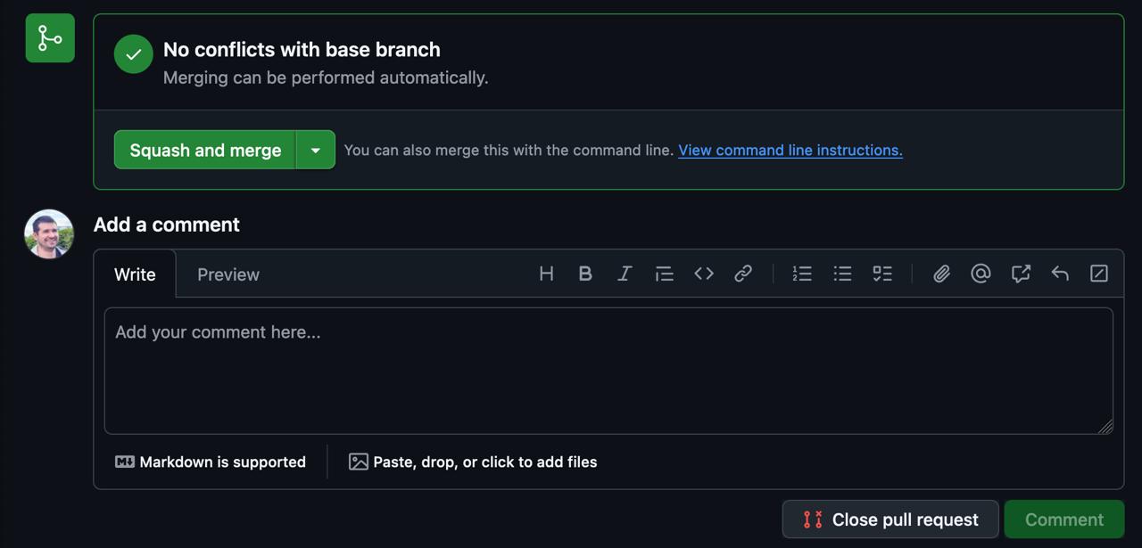Open slash commands icon in toolbar
Viewport: 1142px width, 548px height.
pos(1099,274)
